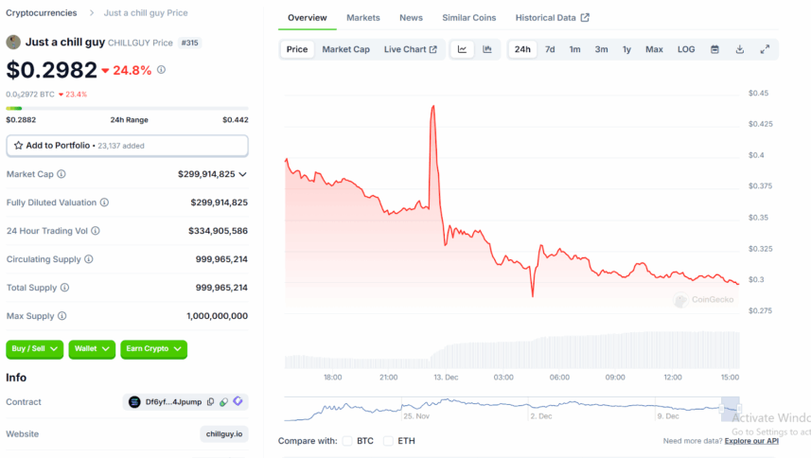Select the 1y time range

click(626, 49)
